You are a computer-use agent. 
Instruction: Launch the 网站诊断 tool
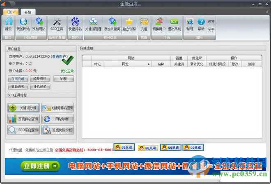pos(57,119)
